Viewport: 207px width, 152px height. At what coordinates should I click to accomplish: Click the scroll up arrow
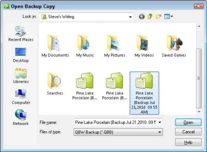(x=199, y=26)
